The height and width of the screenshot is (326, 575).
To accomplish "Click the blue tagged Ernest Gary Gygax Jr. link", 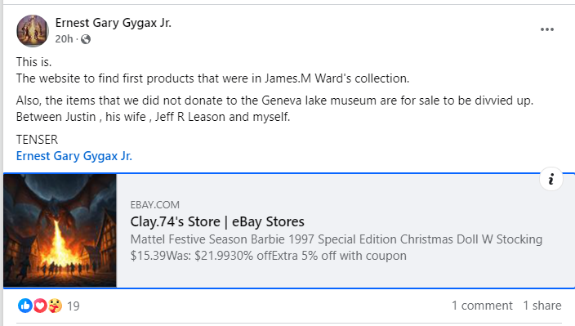I will (x=74, y=156).
